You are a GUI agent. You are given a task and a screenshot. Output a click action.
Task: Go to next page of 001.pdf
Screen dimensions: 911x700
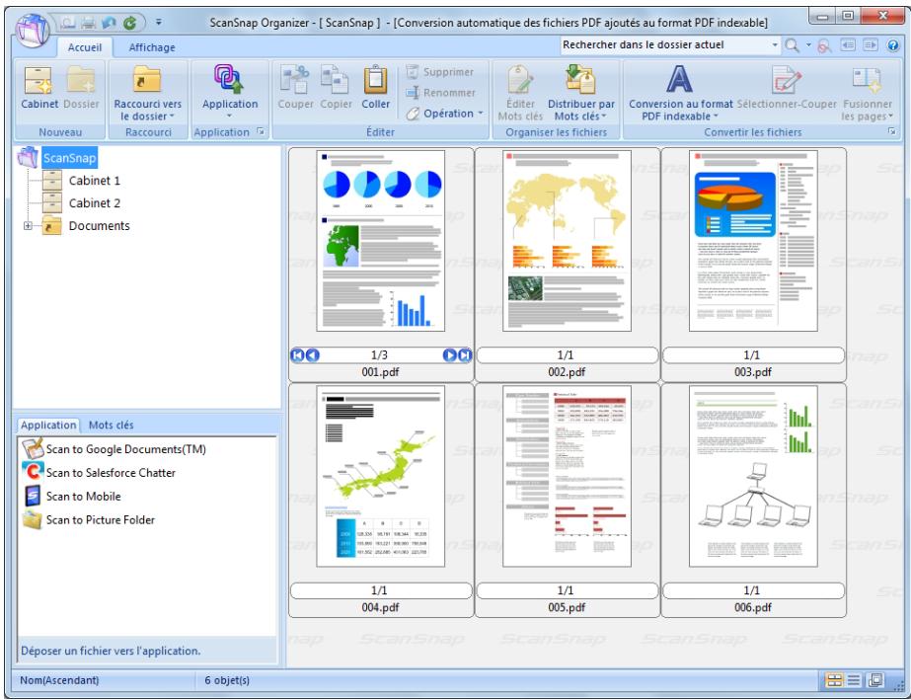[x=449, y=355]
